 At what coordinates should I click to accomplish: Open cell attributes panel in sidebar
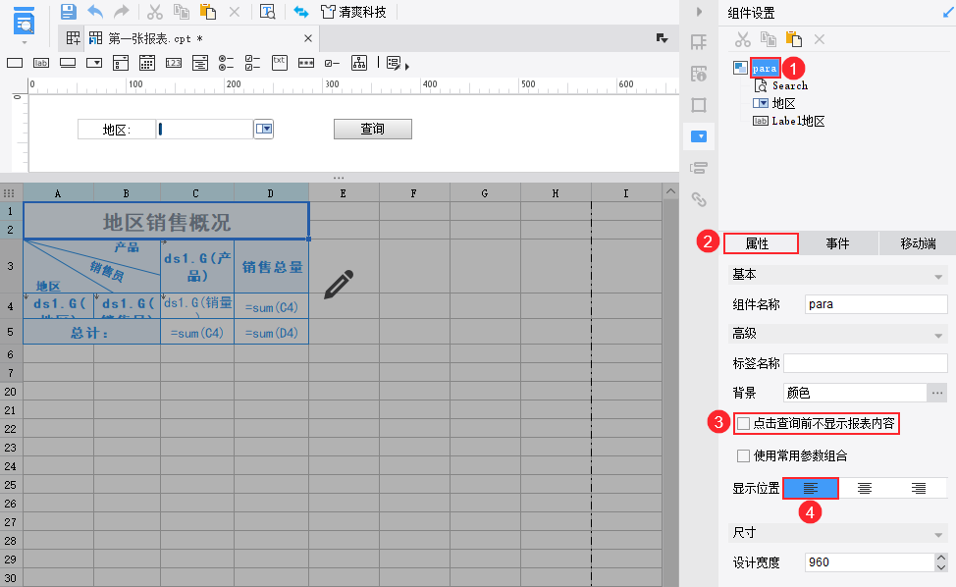[699, 74]
